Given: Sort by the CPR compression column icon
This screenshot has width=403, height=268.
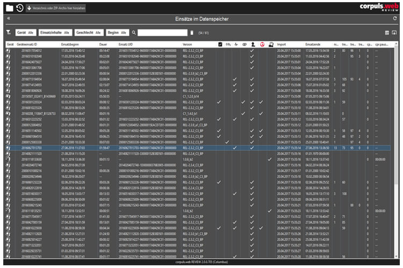Looking at the screenshot, I should pyautogui.click(x=271, y=44).
